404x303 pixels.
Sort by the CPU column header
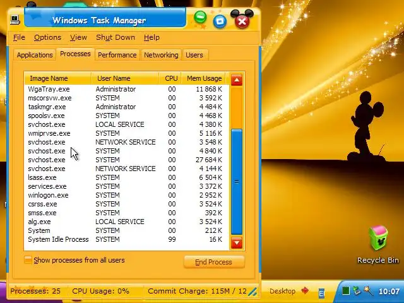tap(170, 78)
